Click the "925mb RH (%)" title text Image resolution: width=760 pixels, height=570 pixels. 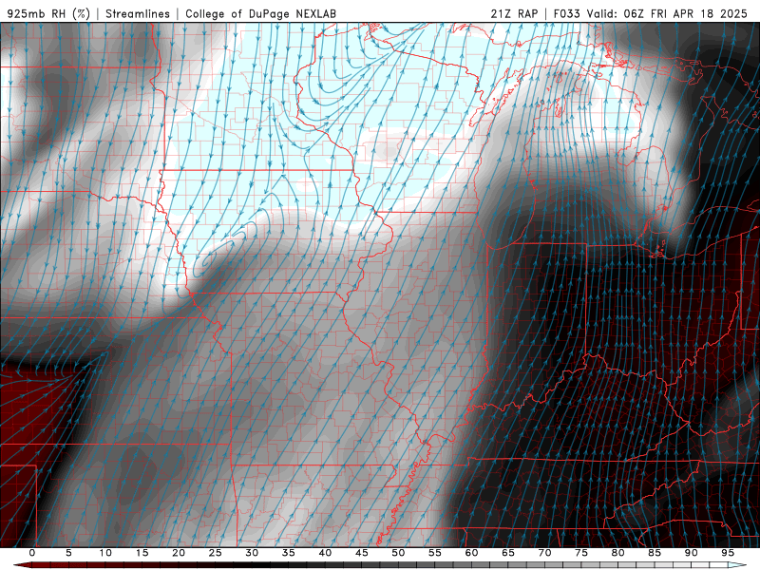click(48, 13)
